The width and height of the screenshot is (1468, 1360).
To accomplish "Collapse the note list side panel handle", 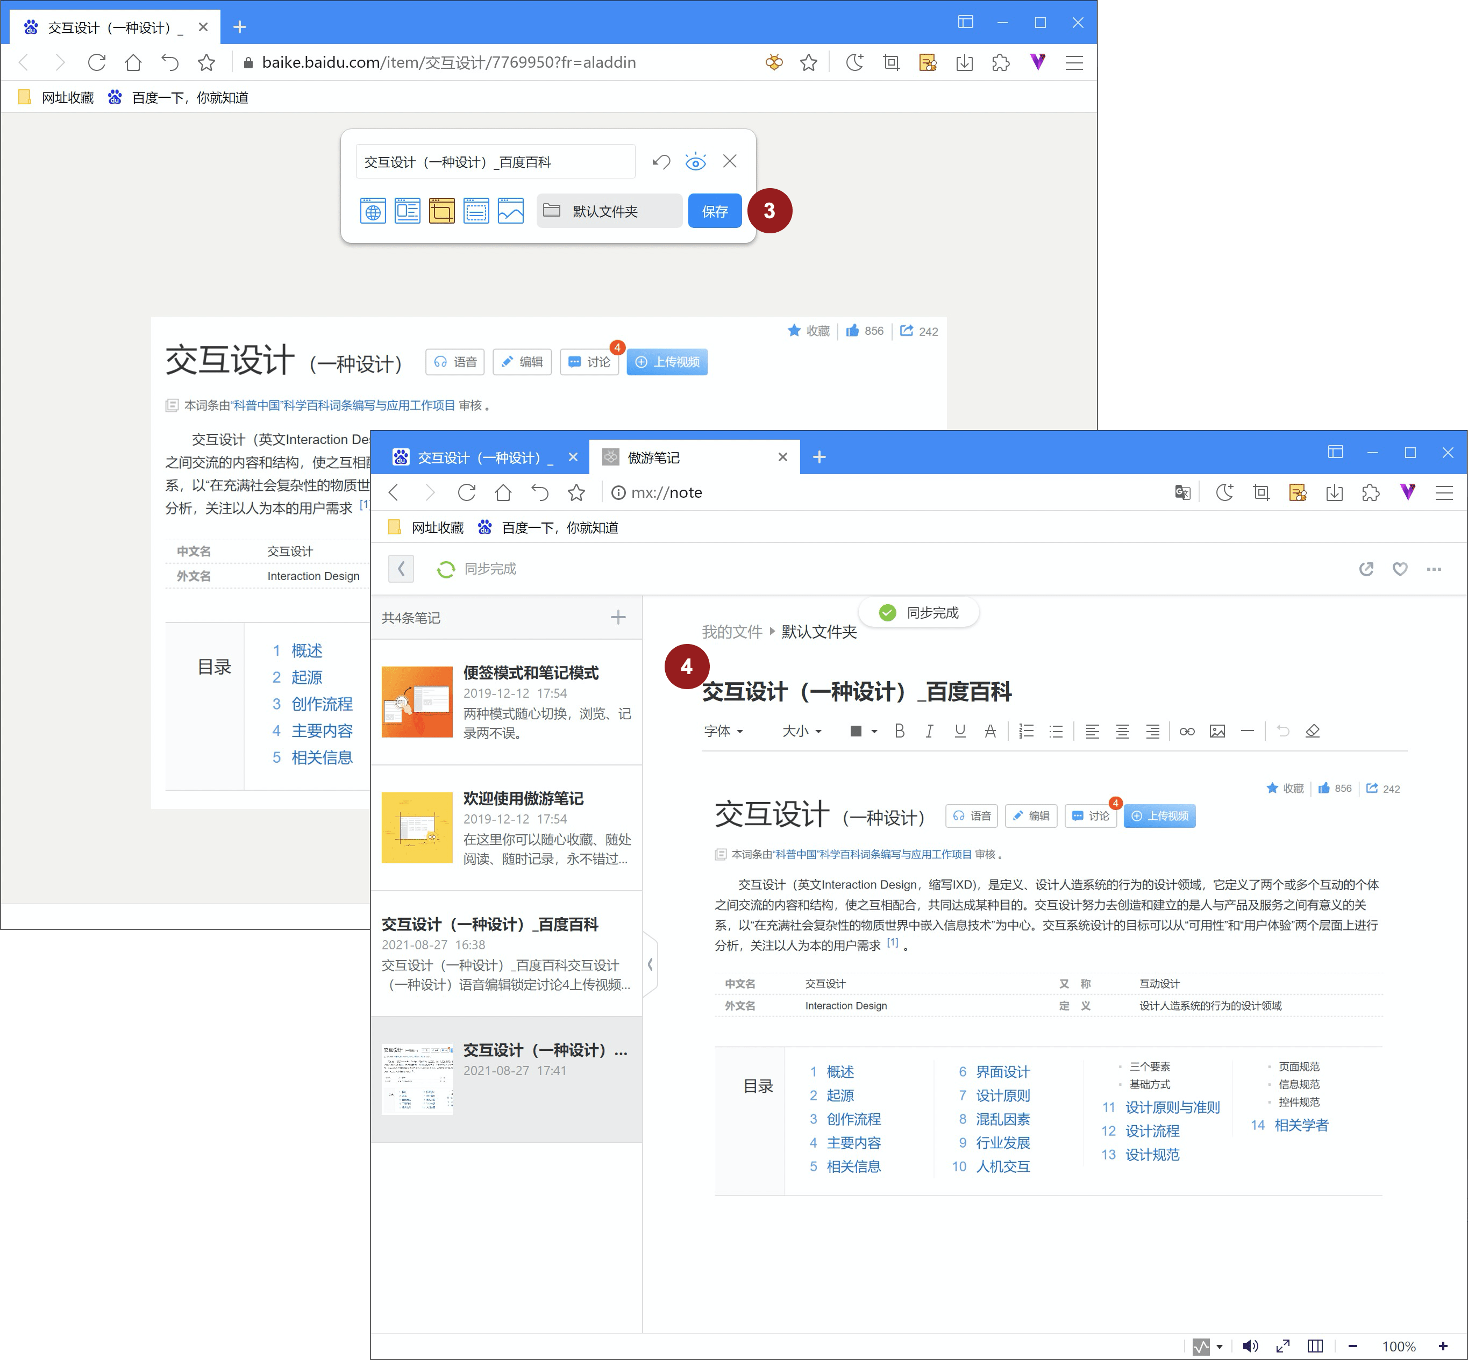I will [x=650, y=964].
